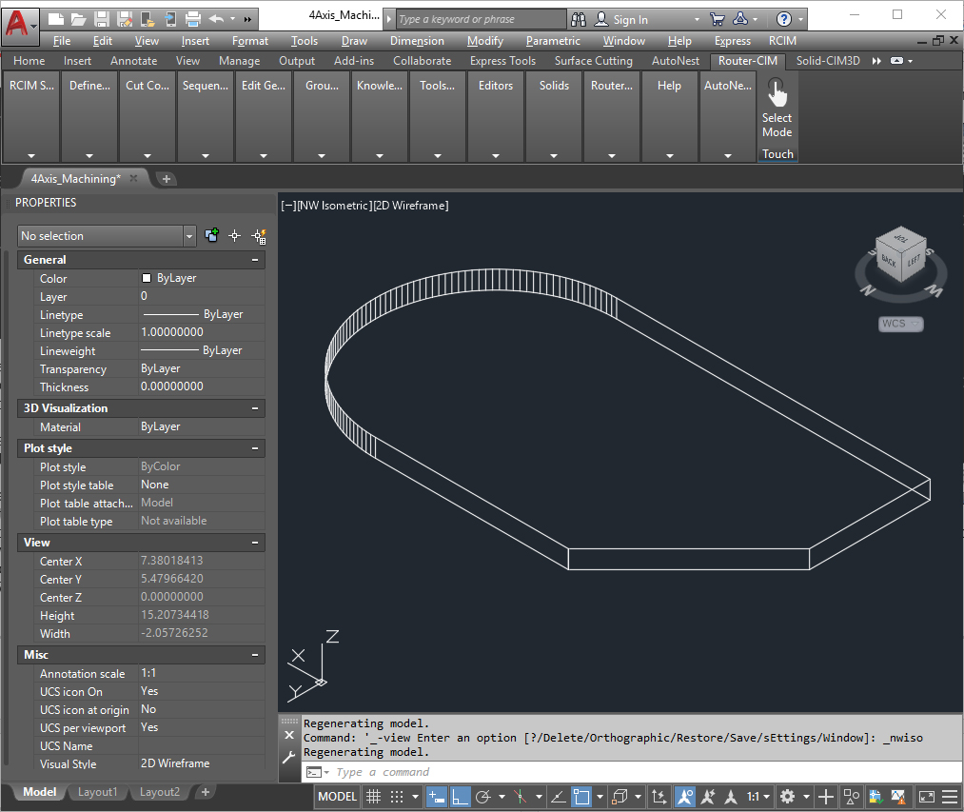Click the Select Mode touch icon
Viewport: 964px width, 812px height.
click(x=777, y=93)
